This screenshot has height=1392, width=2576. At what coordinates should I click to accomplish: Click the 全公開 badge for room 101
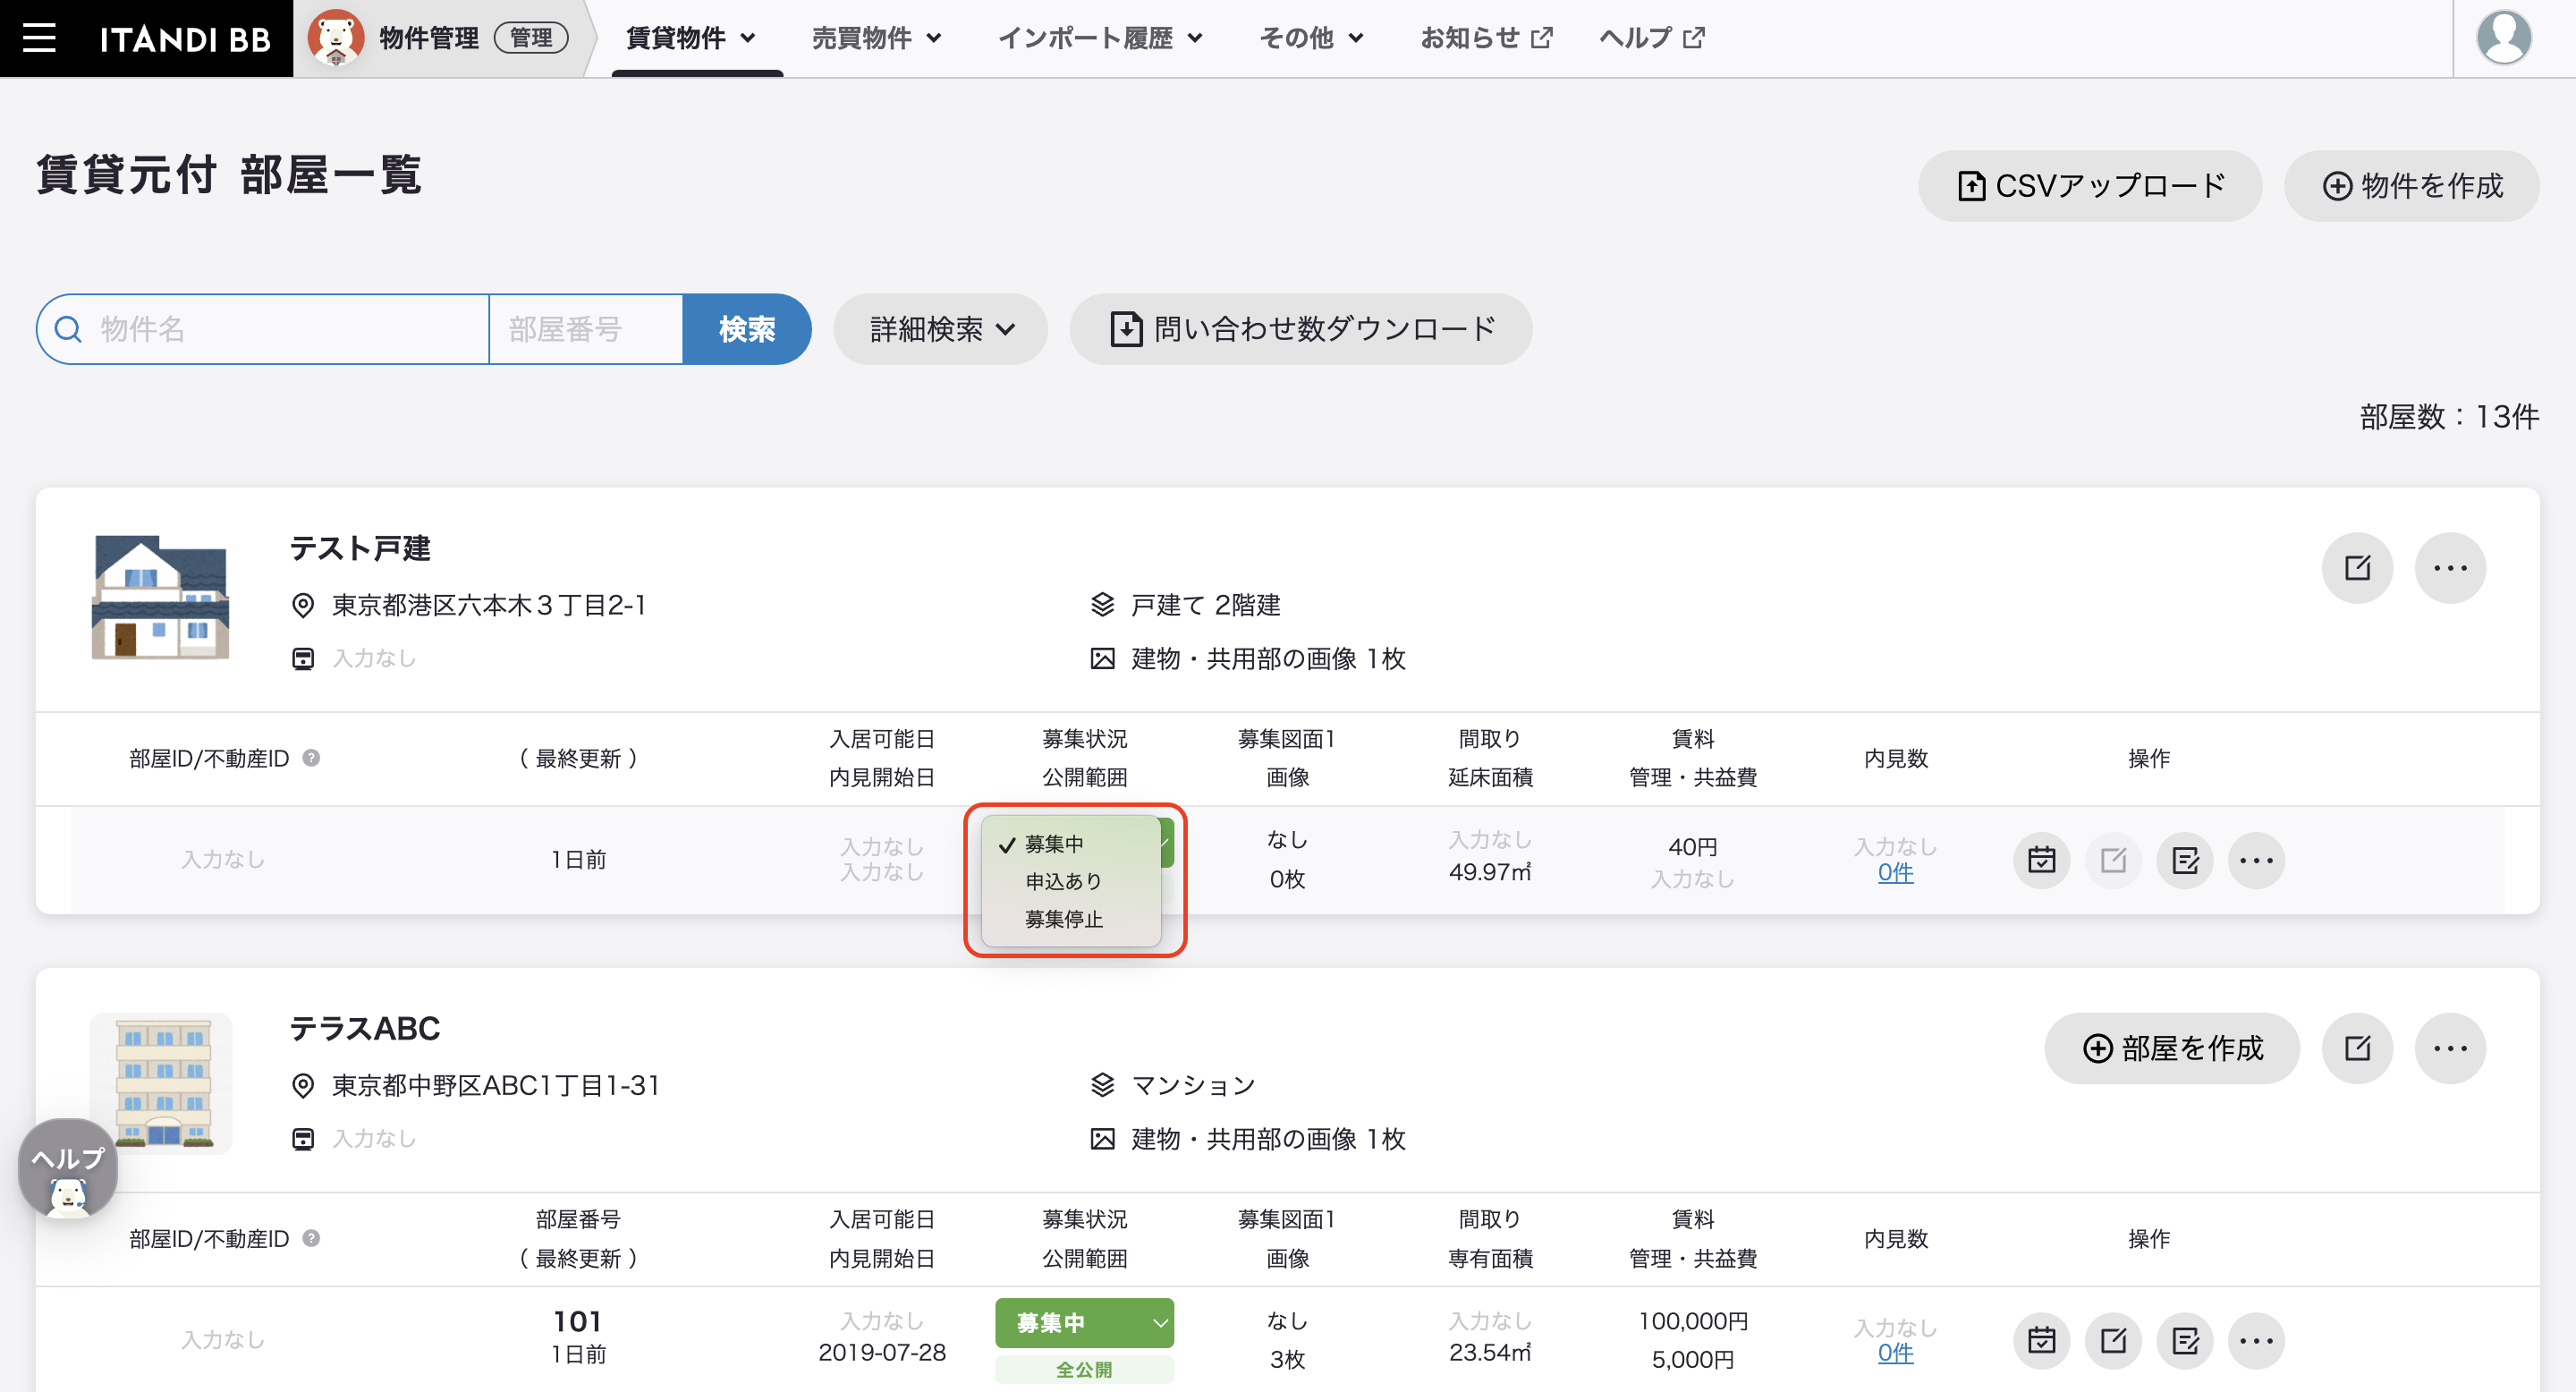(1084, 1369)
